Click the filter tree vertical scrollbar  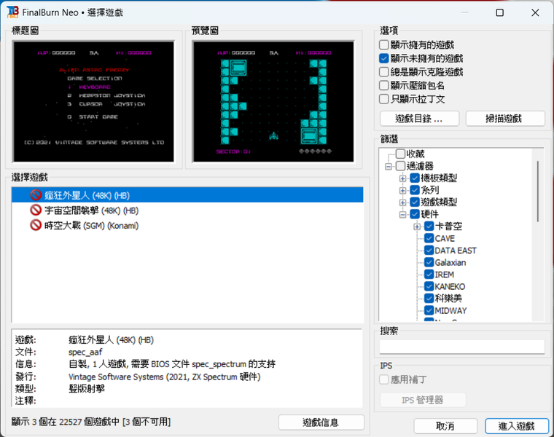tap(538, 192)
